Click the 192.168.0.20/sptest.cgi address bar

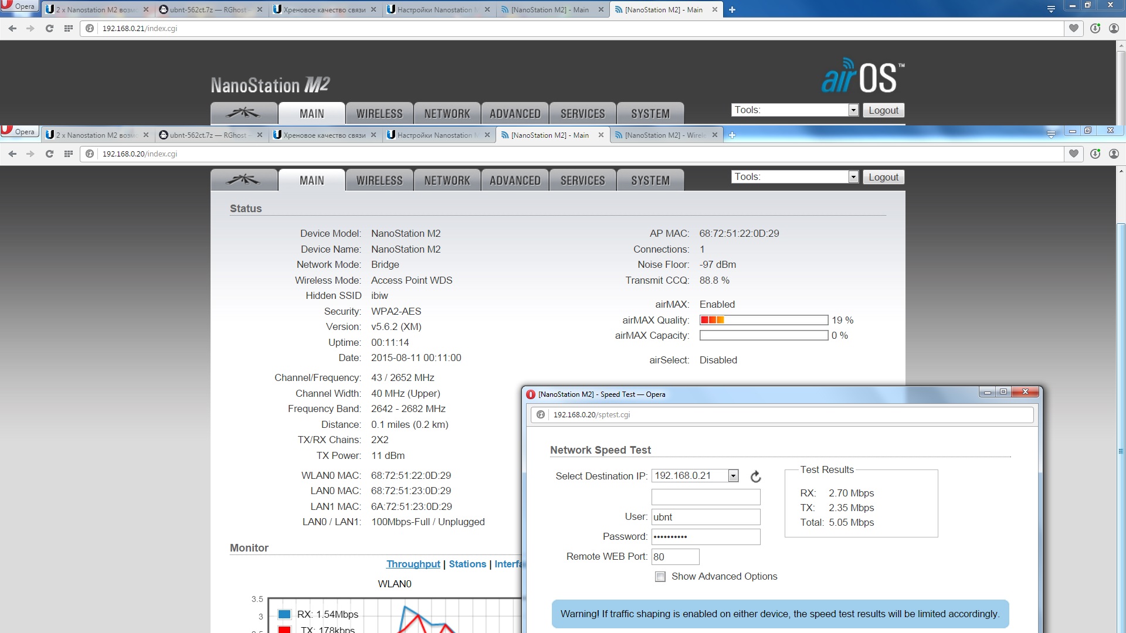782,414
